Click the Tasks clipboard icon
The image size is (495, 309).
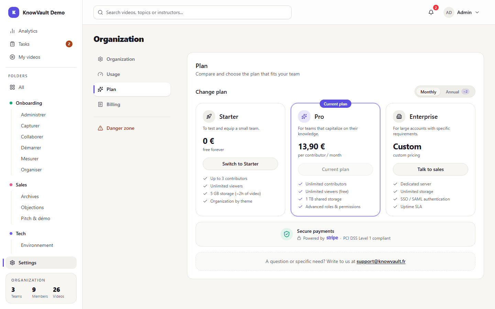(x=12, y=44)
